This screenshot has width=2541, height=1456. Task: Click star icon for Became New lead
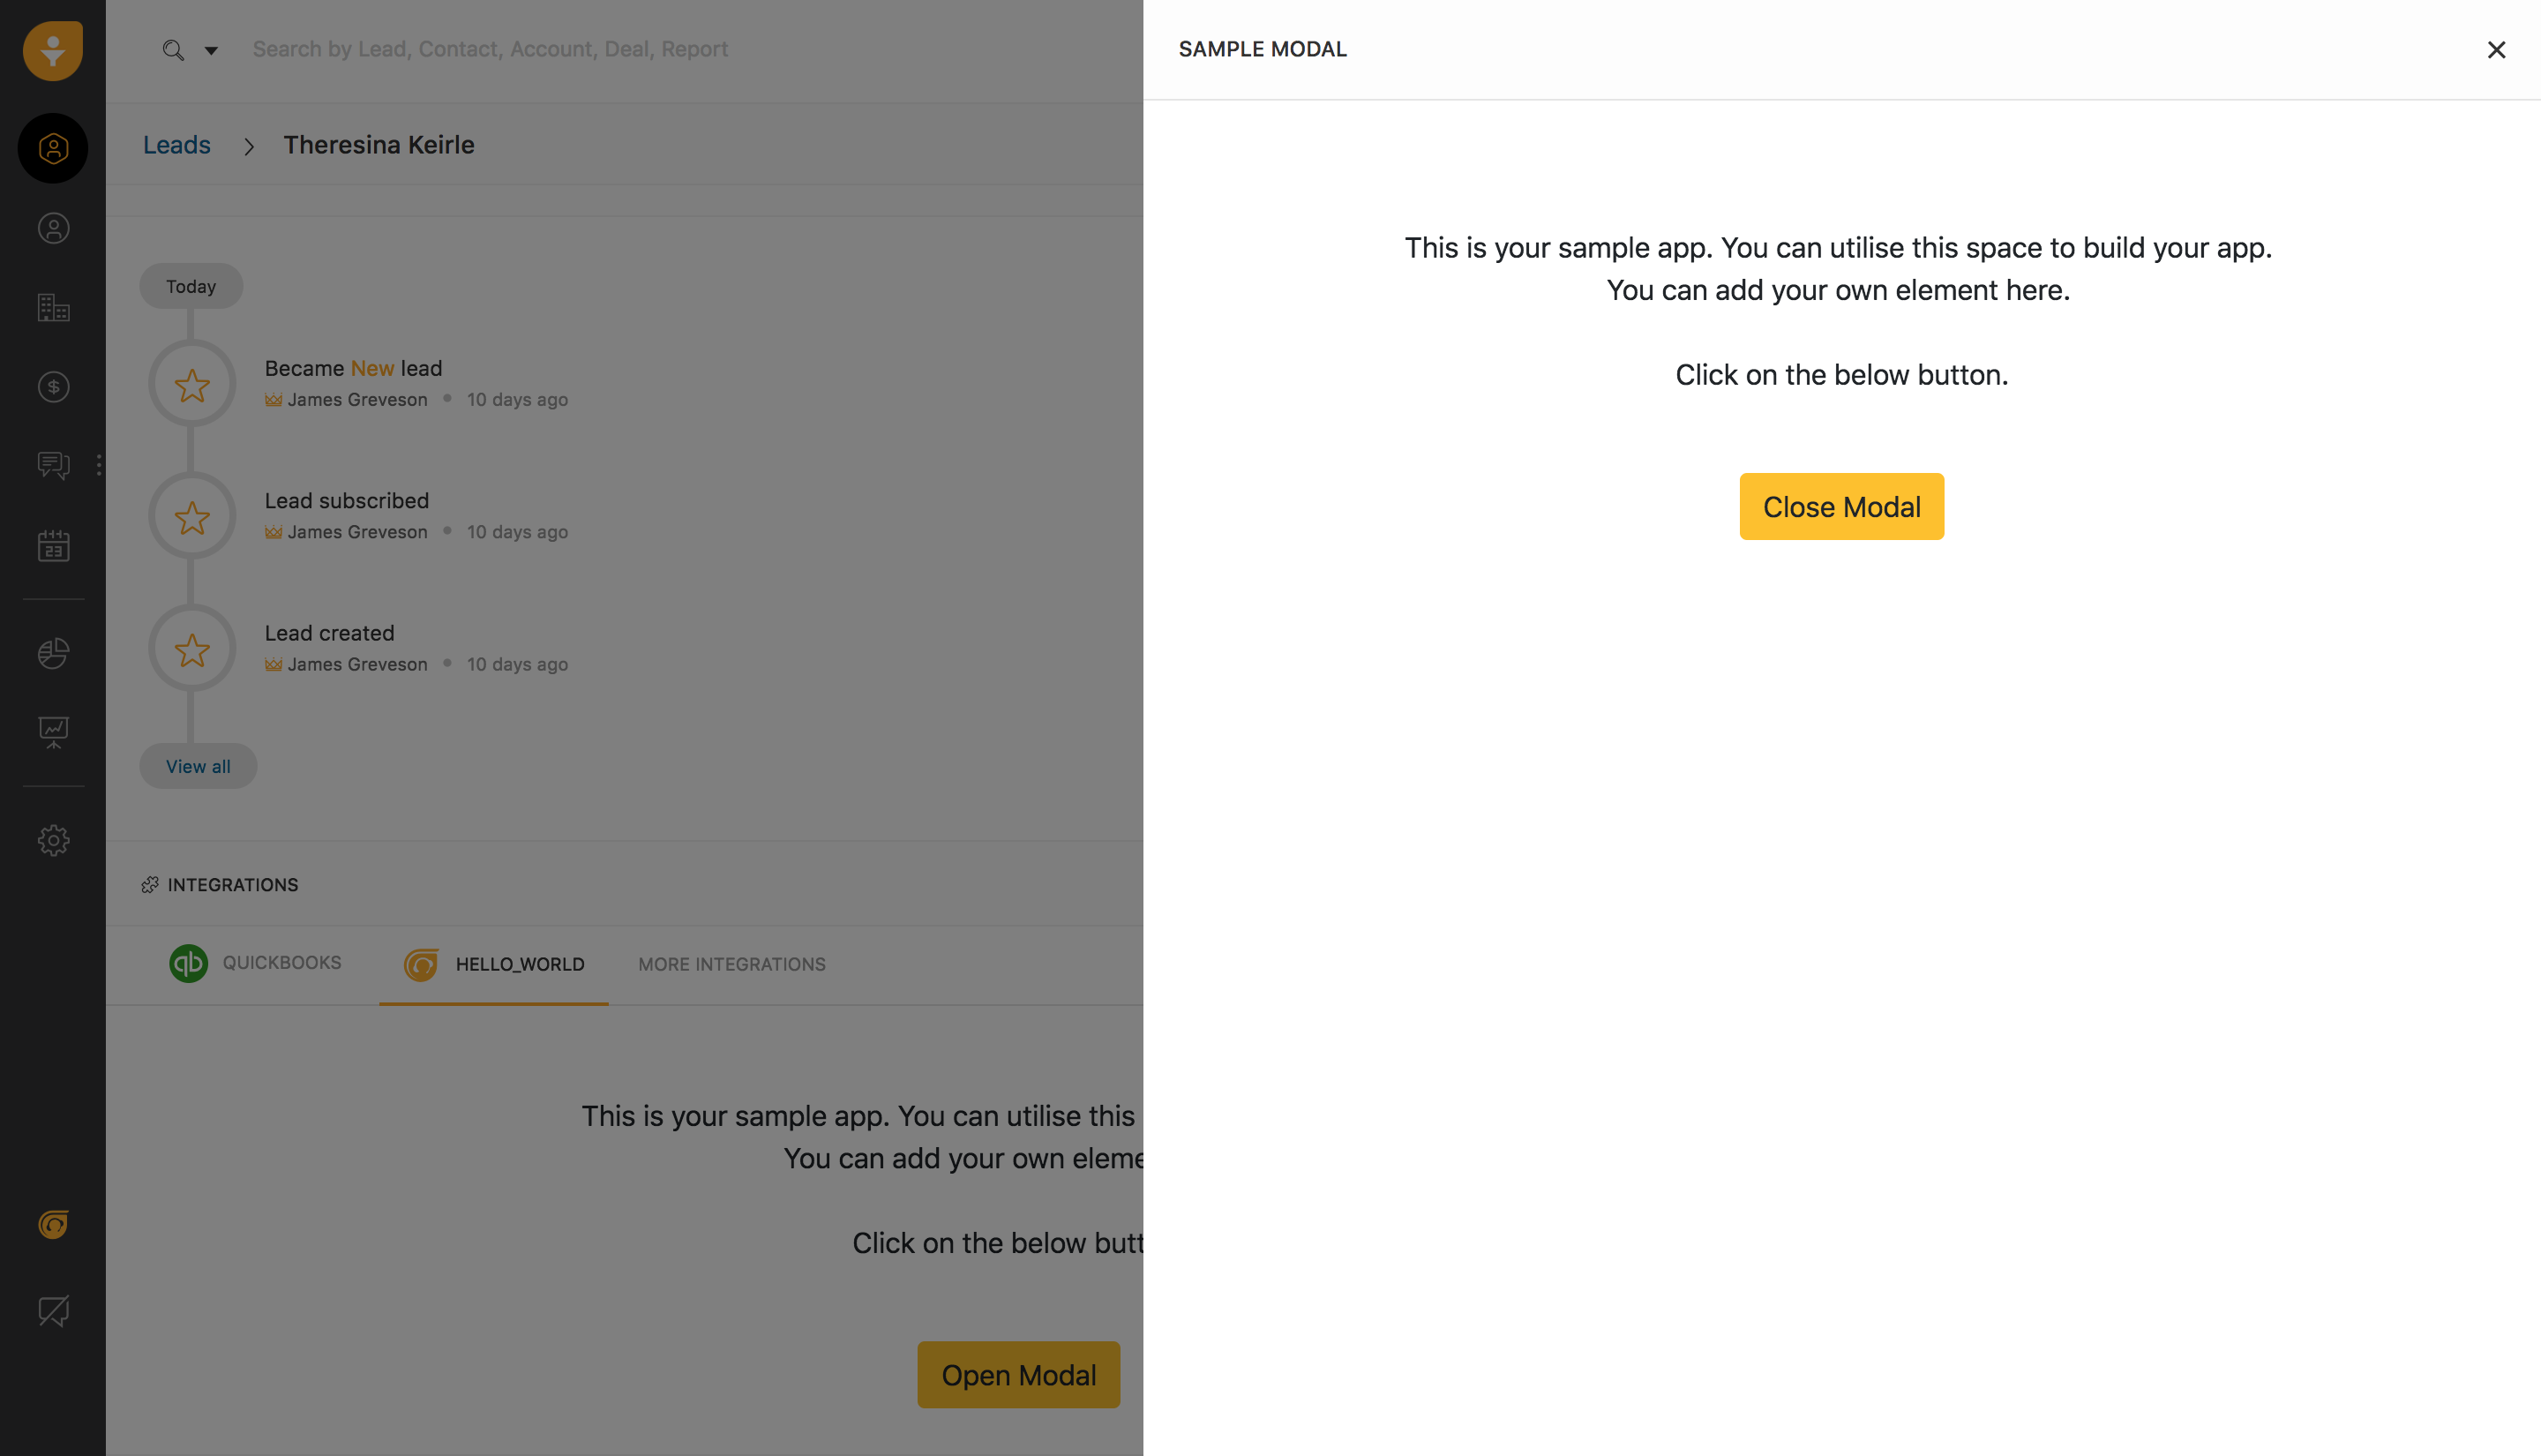point(192,385)
